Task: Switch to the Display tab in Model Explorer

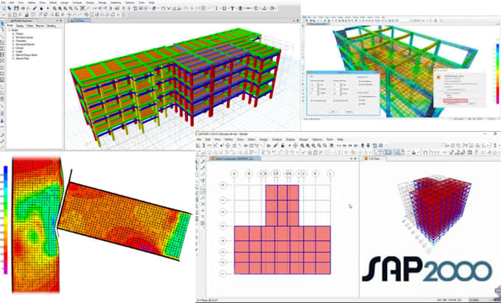Action: (x=20, y=26)
